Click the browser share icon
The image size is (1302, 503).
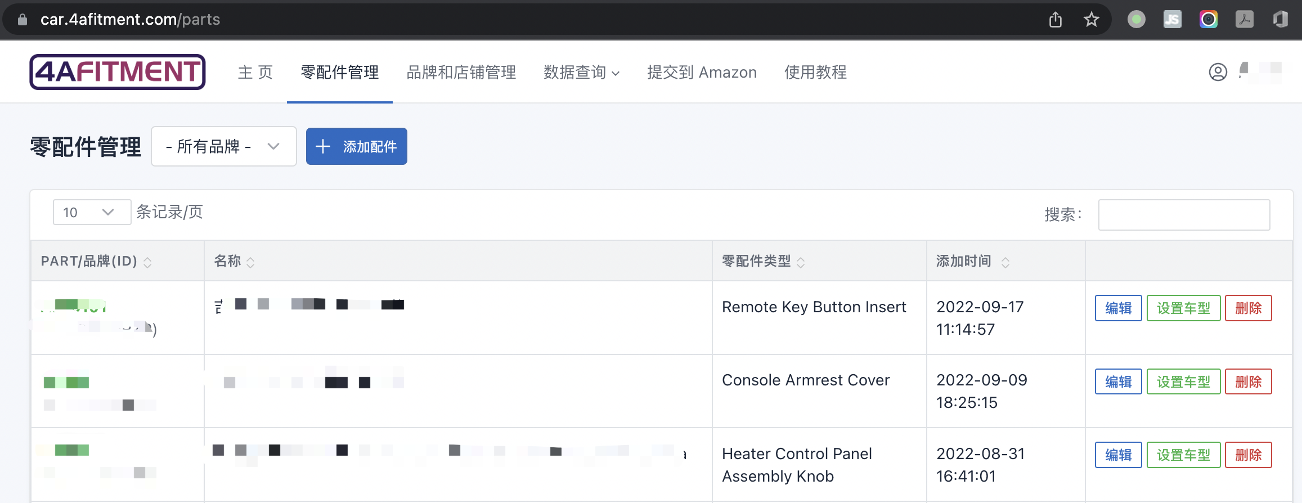pyautogui.click(x=1056, y=20)
